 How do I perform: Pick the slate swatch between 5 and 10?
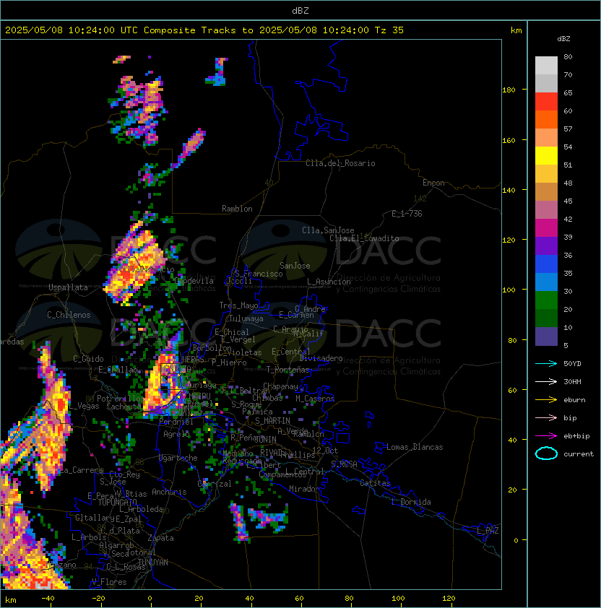(x=546, y=336)
